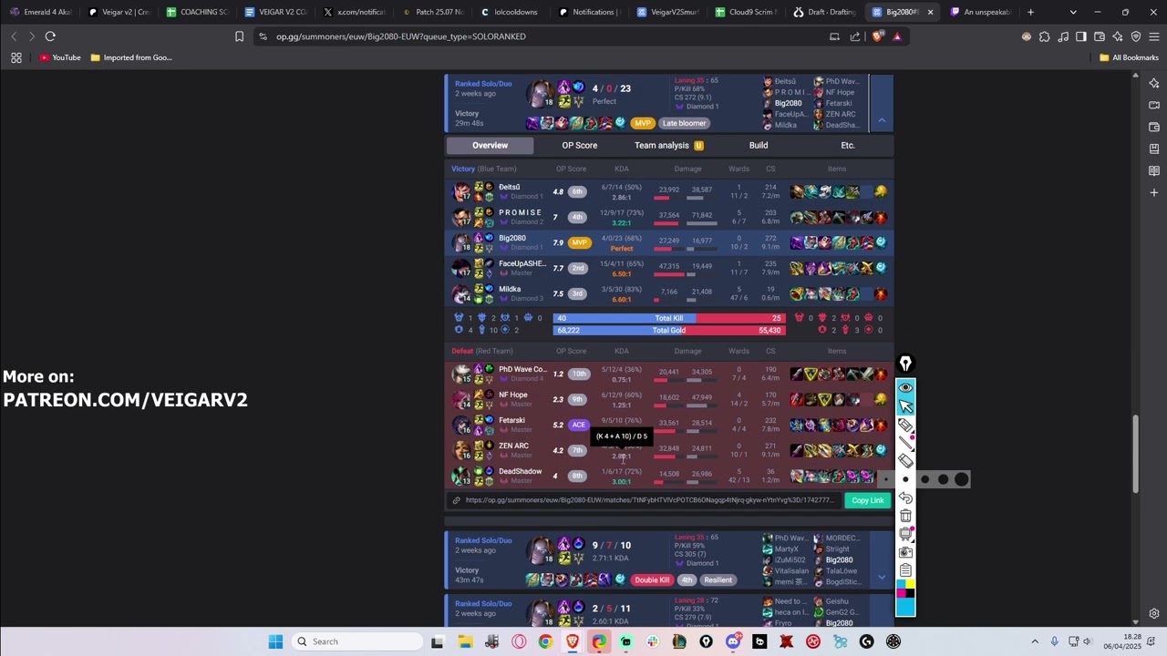Open the color palette swatch
The width and height of the screenshot is (1167, 656).
905,589
